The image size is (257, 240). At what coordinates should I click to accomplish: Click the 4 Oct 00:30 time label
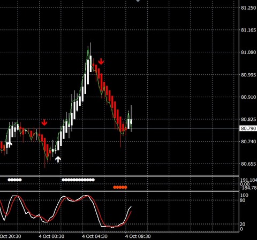pyautogui.click(x=51, y=236)
